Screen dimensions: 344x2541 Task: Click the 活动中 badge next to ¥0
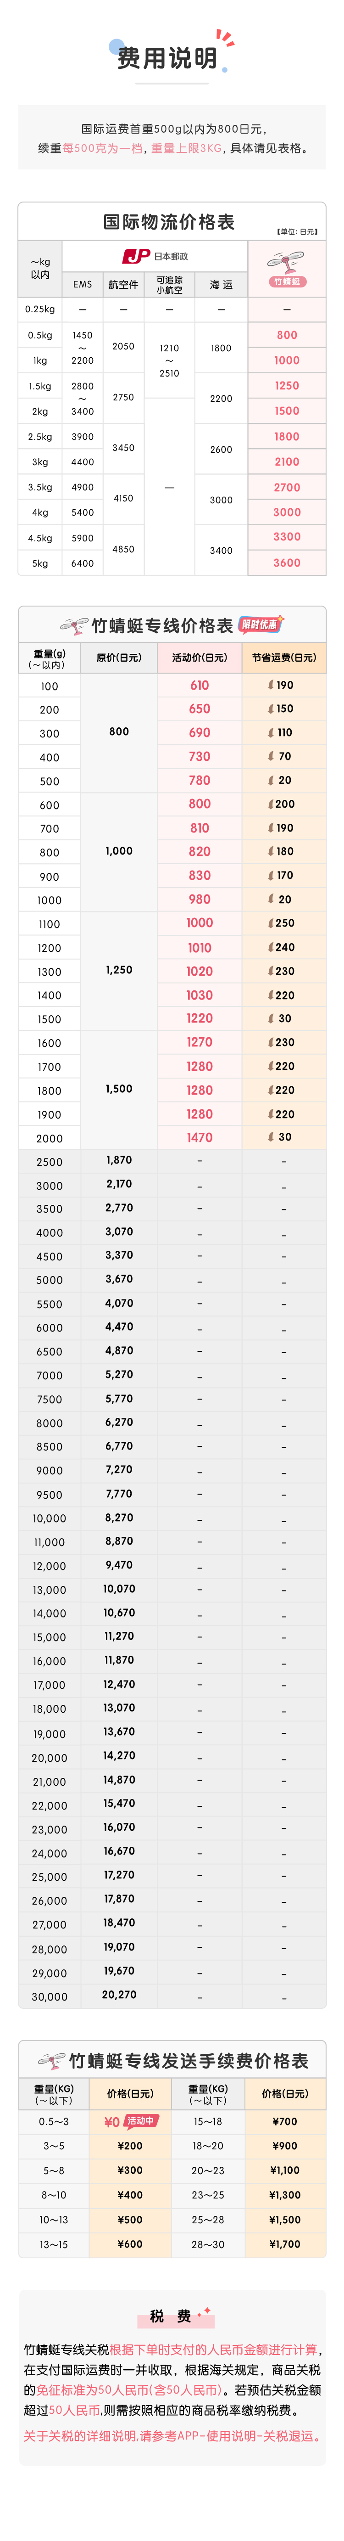pyautogui.click(x=140, y=2121)
